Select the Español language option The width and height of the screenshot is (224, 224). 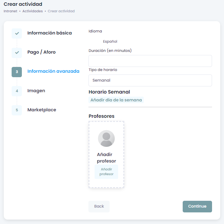110,41
